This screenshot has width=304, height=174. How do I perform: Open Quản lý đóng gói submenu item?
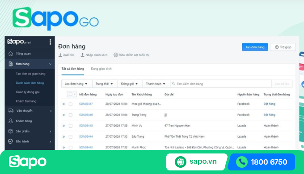point(28,92)
